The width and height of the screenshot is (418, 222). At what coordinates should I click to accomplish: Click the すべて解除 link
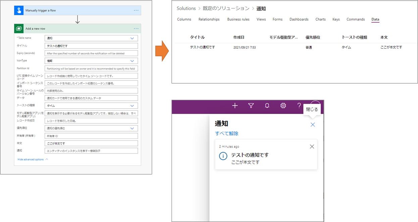227,133
